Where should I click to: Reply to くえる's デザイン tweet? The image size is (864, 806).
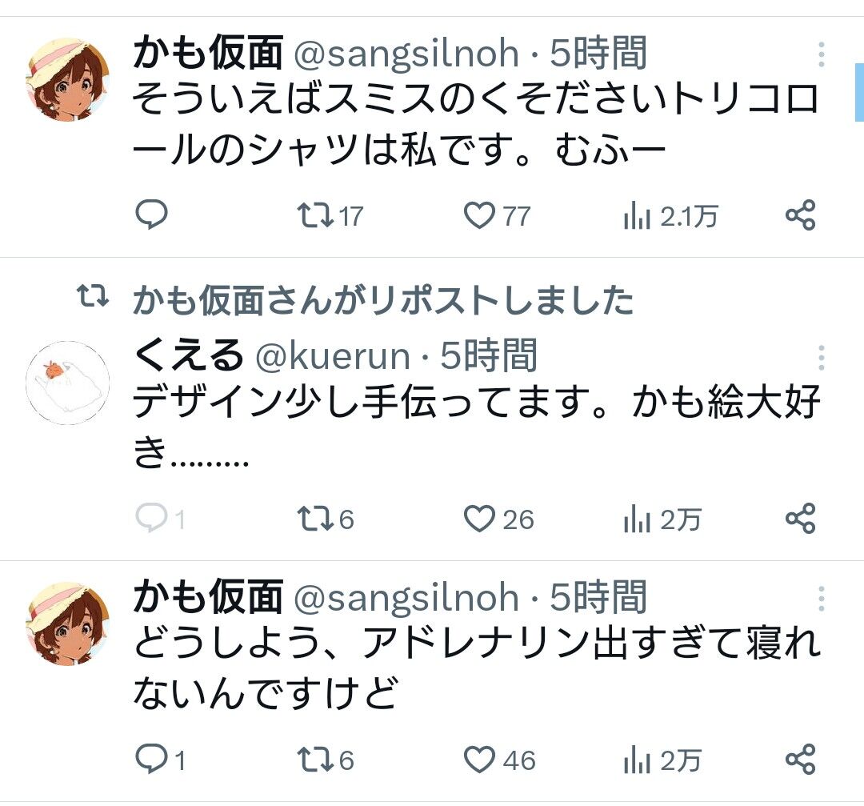coord(150,519)
